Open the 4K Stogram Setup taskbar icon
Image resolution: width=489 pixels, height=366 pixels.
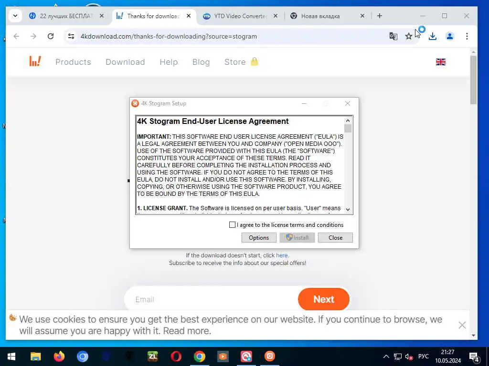coord(270,356)
